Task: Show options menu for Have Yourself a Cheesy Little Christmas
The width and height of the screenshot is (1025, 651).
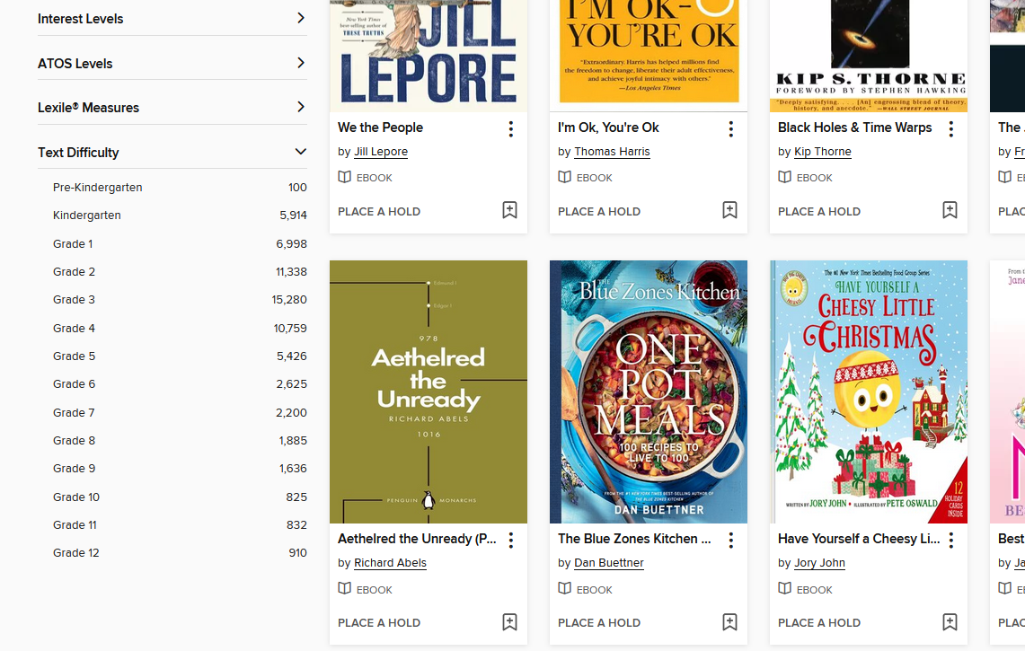Action: 950,541
